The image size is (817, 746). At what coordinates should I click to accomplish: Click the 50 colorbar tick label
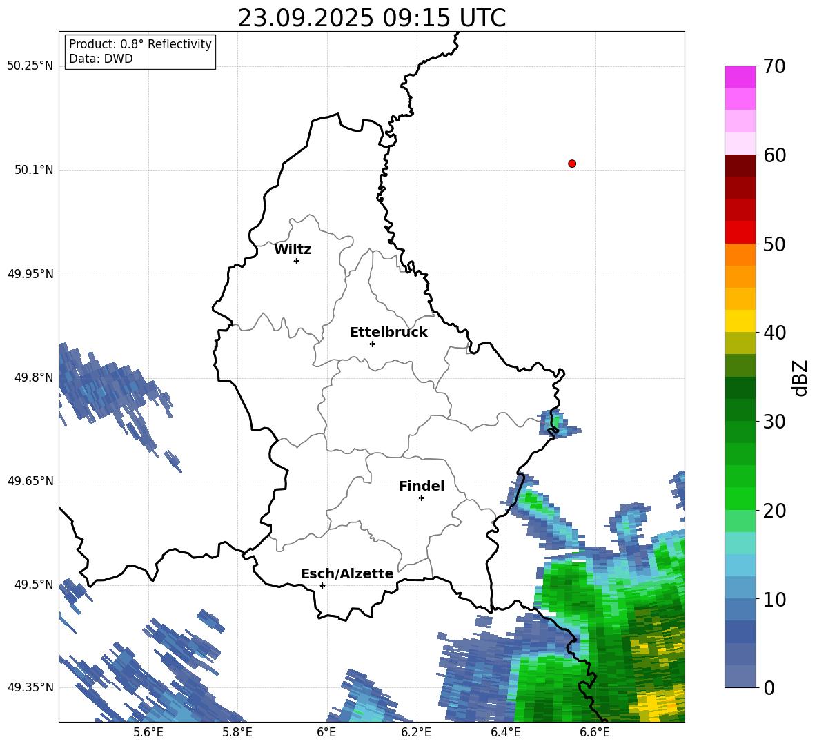point(774,244)
